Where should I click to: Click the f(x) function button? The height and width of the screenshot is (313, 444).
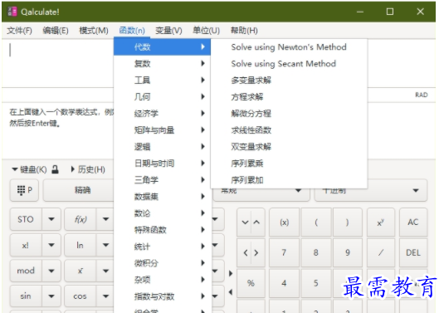click(x=81, y=219)
